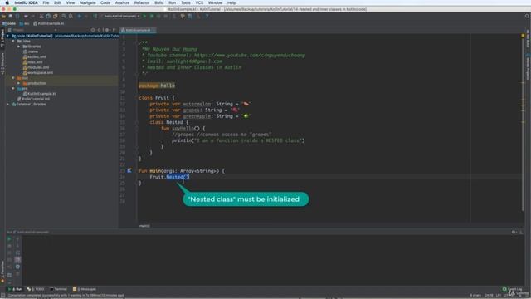Switch to the TODO tool window tab
This screenshot has height=299, width=531.
pos(36,289)
